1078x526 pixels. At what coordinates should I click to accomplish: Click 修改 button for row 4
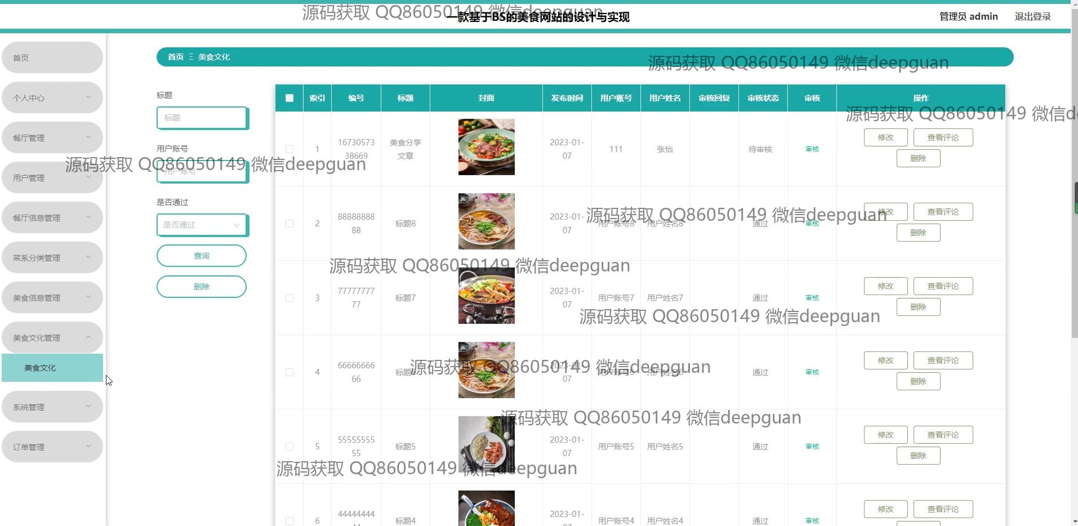click(x=886, y=360)
